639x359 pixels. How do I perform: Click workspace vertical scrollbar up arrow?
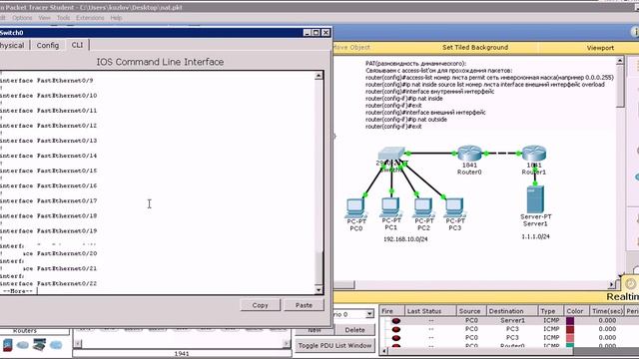(620, 61)
